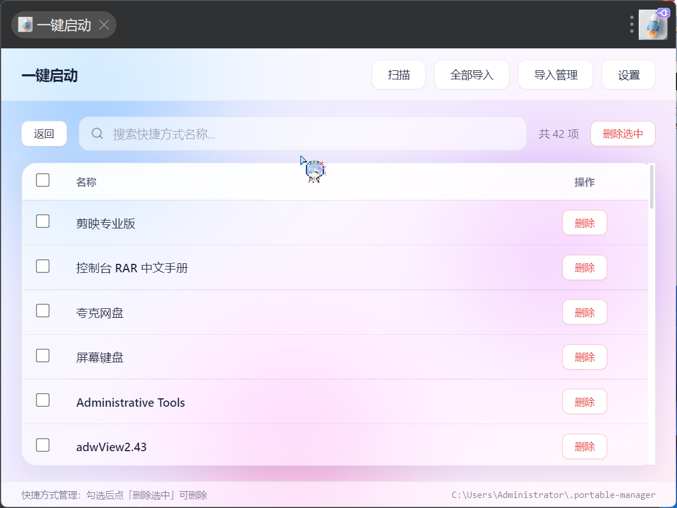Click the 返回 button
This screenshot has height=508, width=677.
44,134
